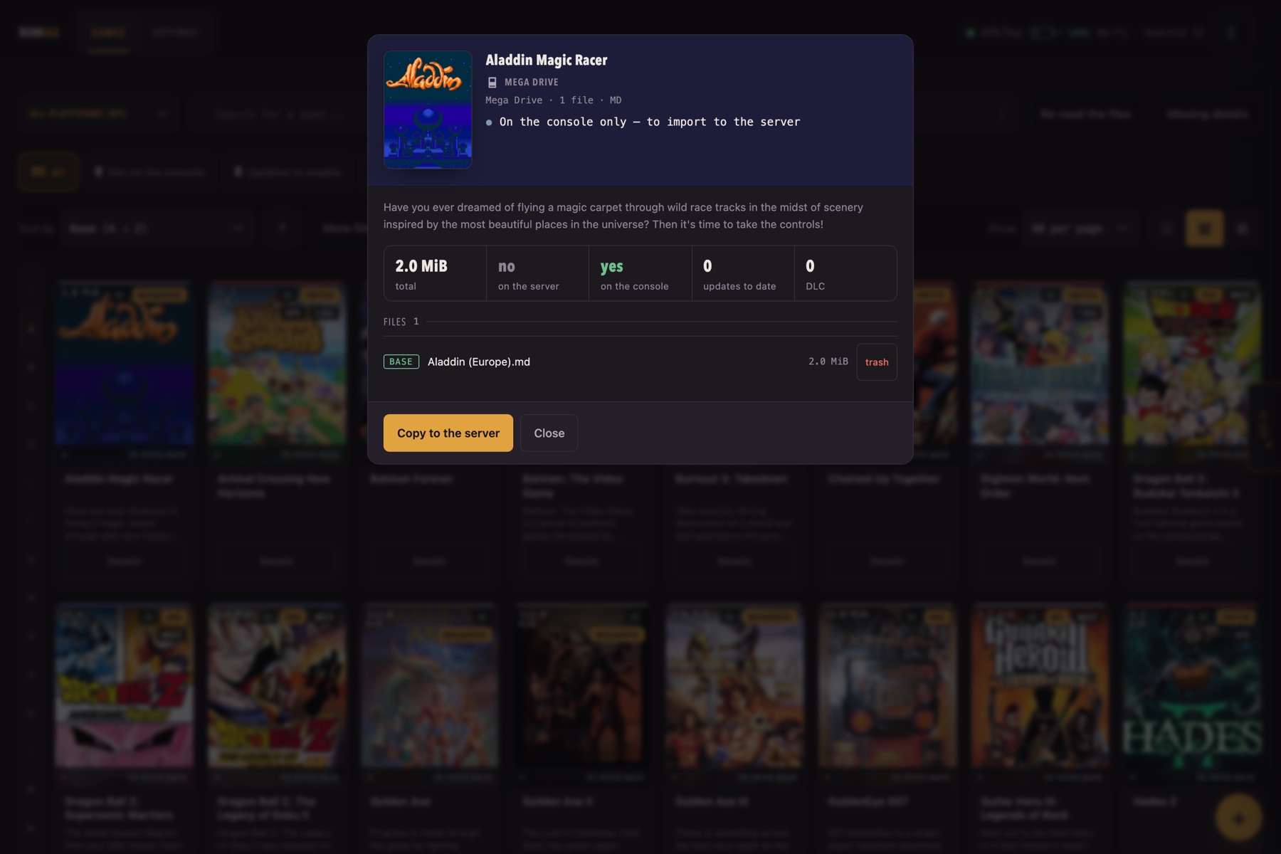
Task: Trash the Aladdin (Europe).md file
Action: (x=876, y=362)
